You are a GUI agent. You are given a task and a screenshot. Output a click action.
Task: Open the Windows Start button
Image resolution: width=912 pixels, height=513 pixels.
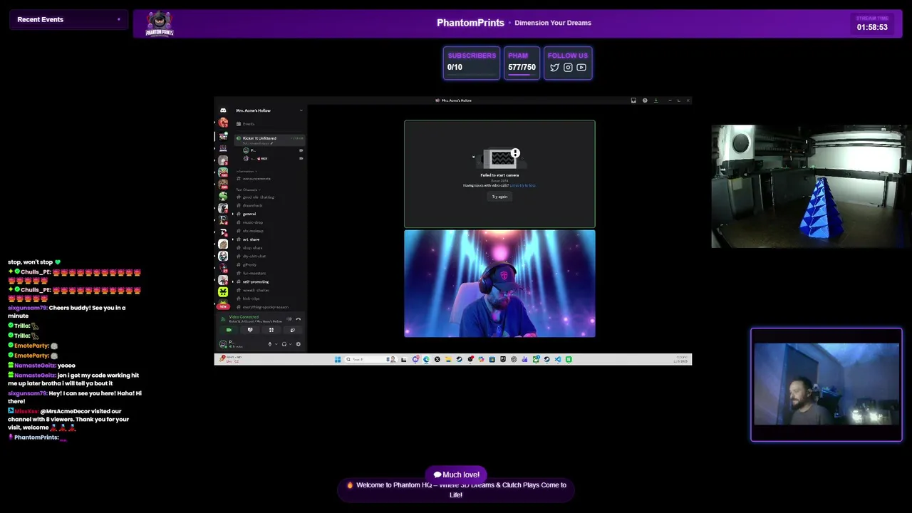tap(338, 359)
